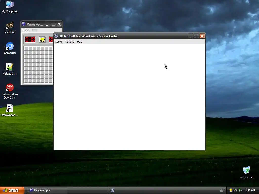Maximize the 3D Pinball window

pos(196,36)
